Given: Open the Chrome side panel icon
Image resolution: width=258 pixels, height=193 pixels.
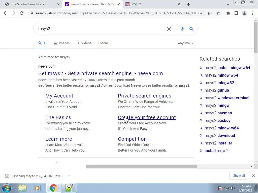Looking at the screenshot, I should pyautogui.click(x=236, y=13).
